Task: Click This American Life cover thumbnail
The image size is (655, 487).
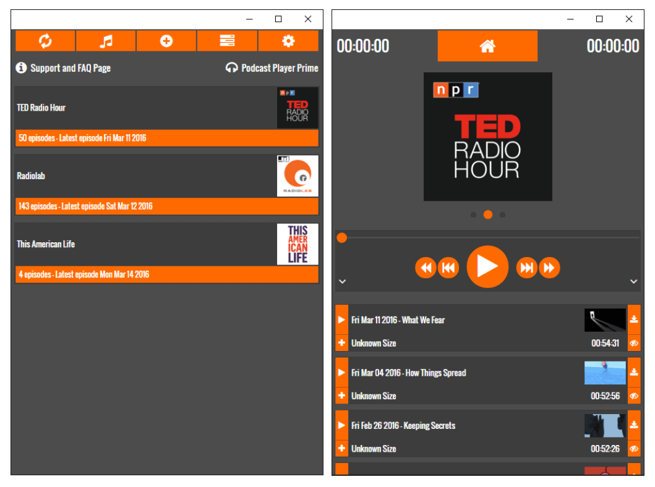Action: click(x=298, y=244)
